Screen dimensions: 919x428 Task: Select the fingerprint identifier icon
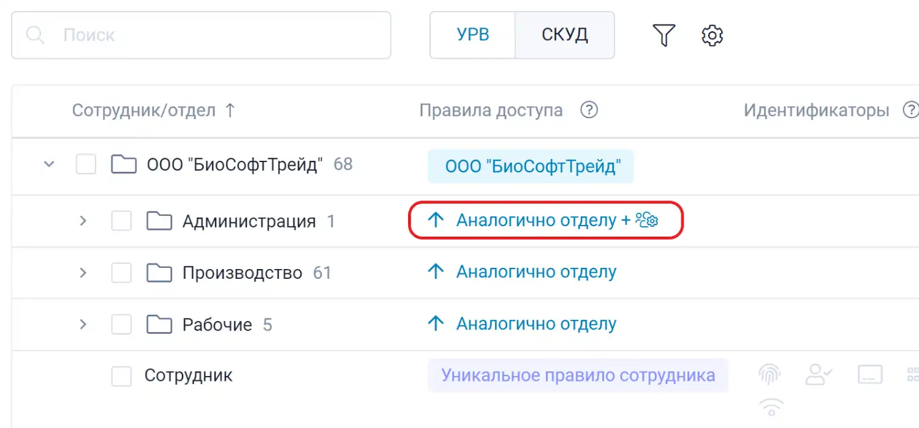click(x=770, y=374)
